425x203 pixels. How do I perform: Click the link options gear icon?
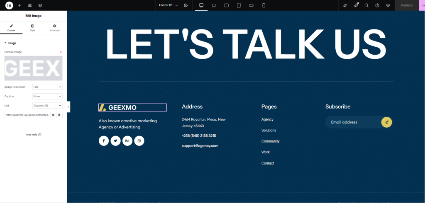click(x=53, y=115)
